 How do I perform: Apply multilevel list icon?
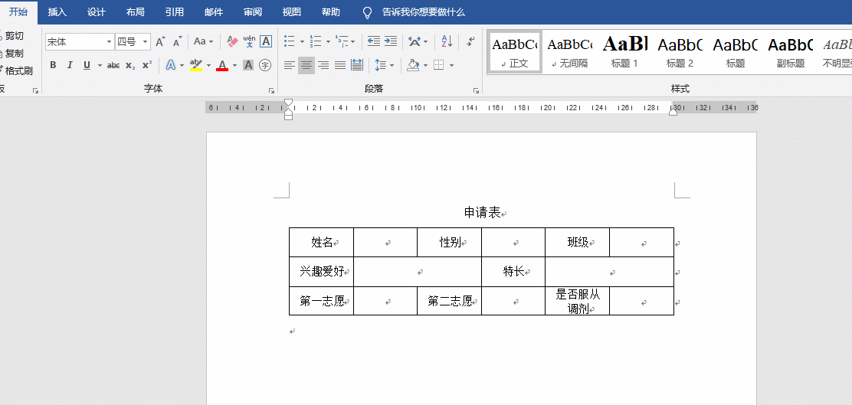click(342, 41)
